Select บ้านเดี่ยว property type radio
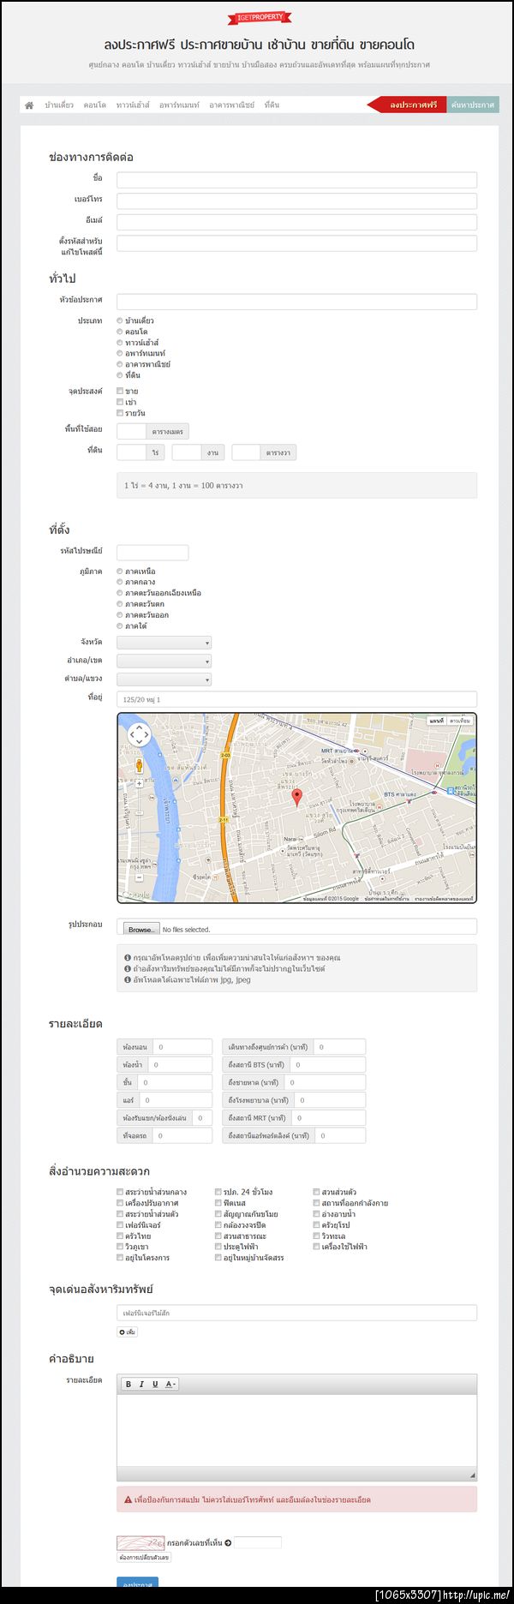The width and height of the screenshot is (514, 1604). (120, 320)
